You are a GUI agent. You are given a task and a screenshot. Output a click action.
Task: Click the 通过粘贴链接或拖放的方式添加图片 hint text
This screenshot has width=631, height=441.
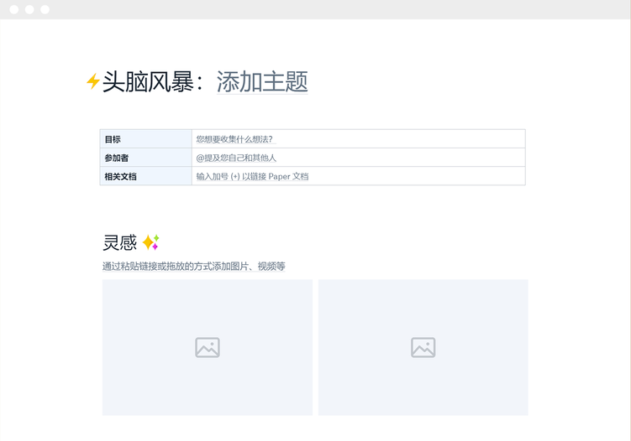tap(194, 267)
